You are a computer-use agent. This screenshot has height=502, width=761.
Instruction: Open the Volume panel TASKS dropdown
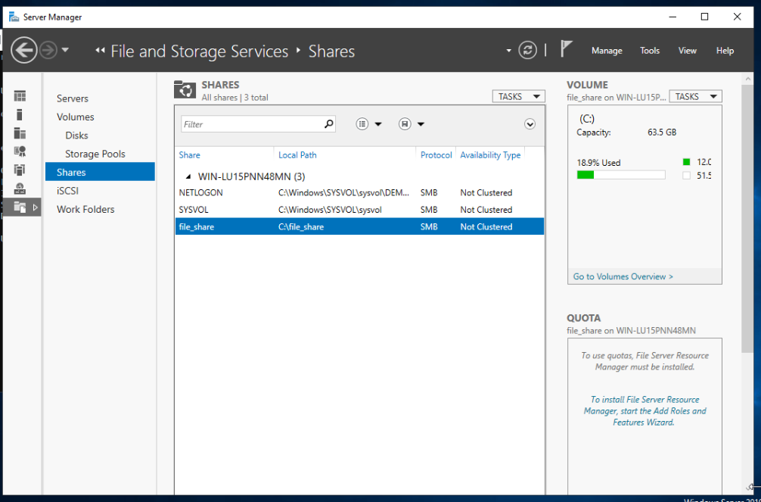[x=695, y=97]
